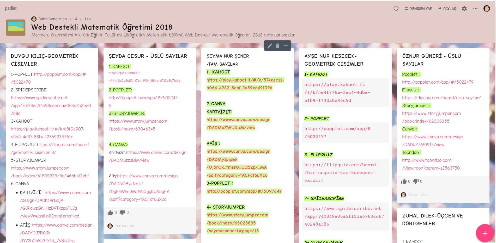Click the Toondoo label in Öznur post
Screen dimensions: 496x243
[x=412, y=152]
